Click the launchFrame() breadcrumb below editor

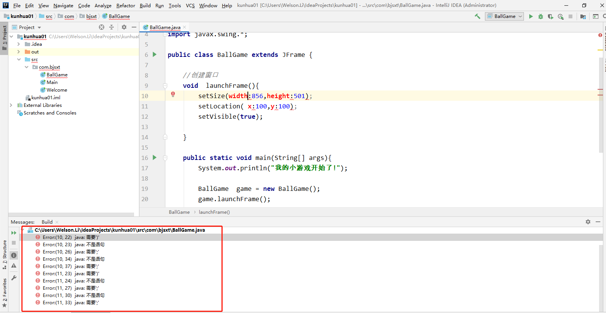coord(214,212)
